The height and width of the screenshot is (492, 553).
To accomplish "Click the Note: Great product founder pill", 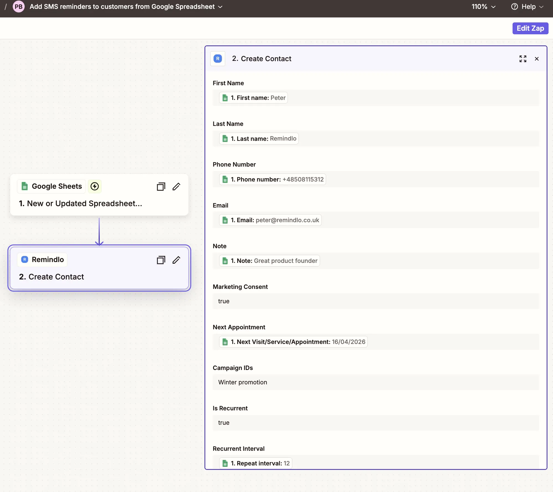I will (x=269, y=261).
